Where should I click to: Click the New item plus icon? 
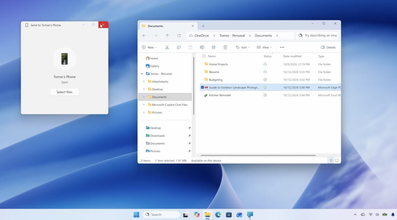[144, 47]
